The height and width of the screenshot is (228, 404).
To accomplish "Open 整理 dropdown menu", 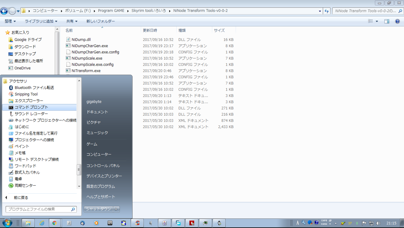I will (x=10, y=21).
